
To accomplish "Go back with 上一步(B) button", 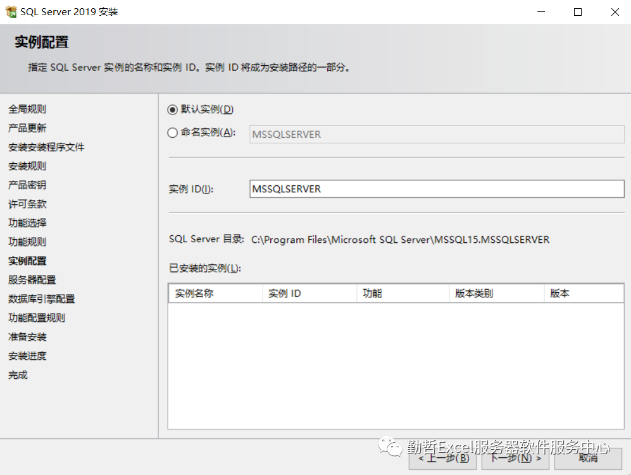I will pos(442,458).
